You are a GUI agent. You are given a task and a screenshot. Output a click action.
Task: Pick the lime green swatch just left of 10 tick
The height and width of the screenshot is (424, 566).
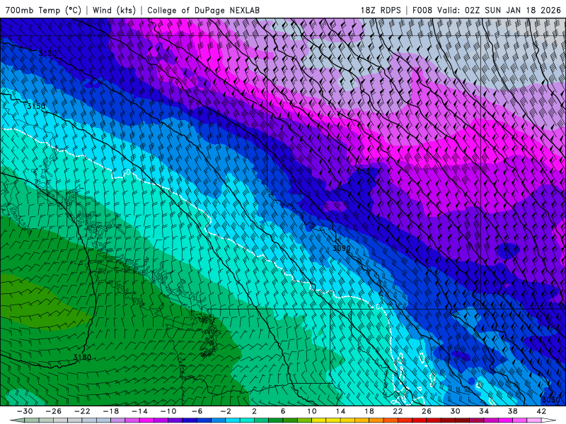[x=305, y=420]
